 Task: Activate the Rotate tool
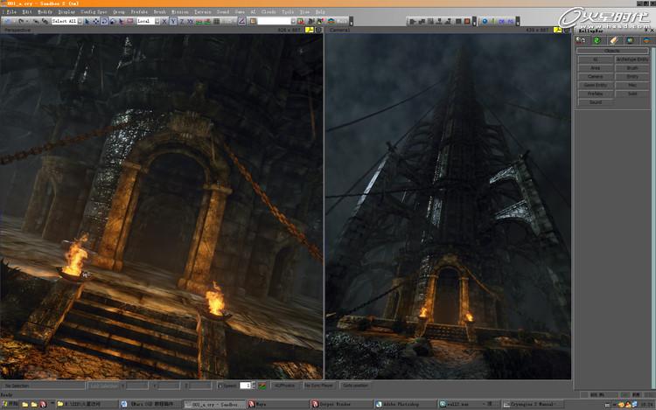pyautogui.click(x=104, y=21)
